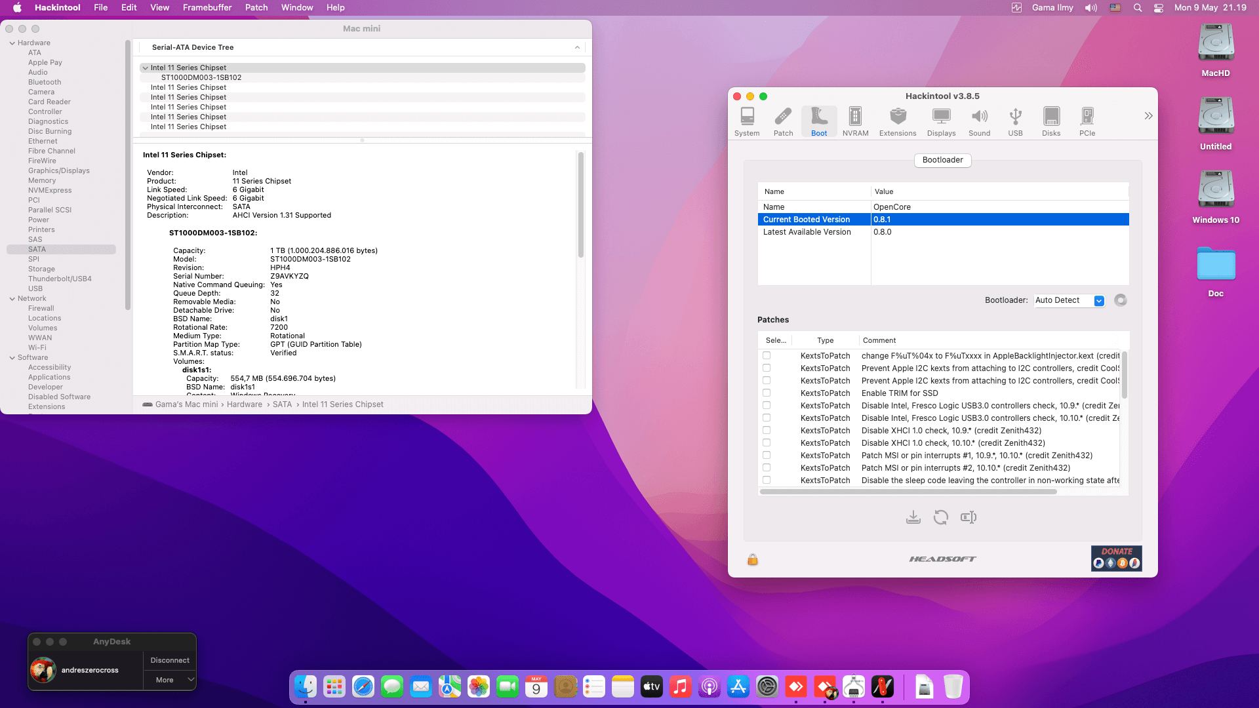The height and width of the screenshot is (708, 1259).
Task: Check USB3.0 controllers check 10.9 checkbox
Action: (767, 405)
